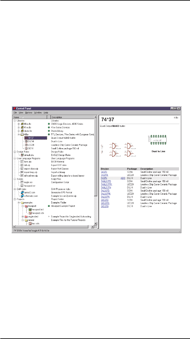Click the hexapod.sch schematic file icon
190x339 pixels.
tap(30, 213)
